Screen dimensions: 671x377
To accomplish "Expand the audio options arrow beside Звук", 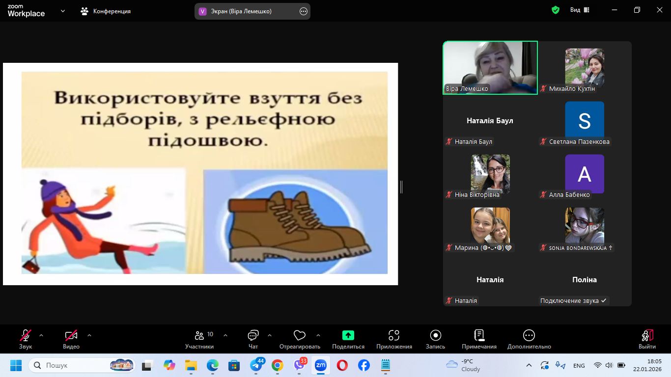I will 41,335.
